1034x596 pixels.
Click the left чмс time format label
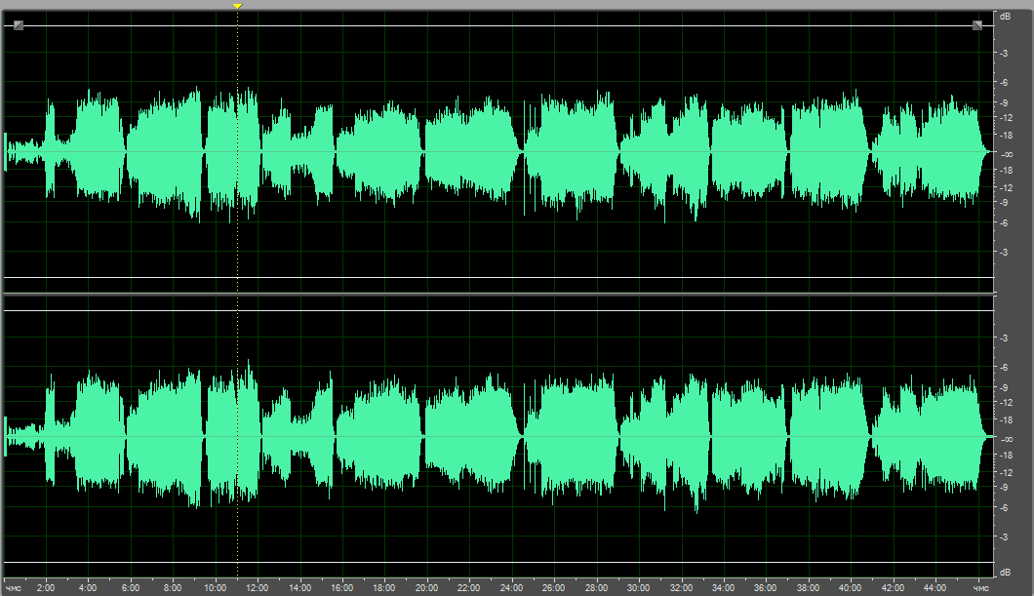(x=14, y=588)
